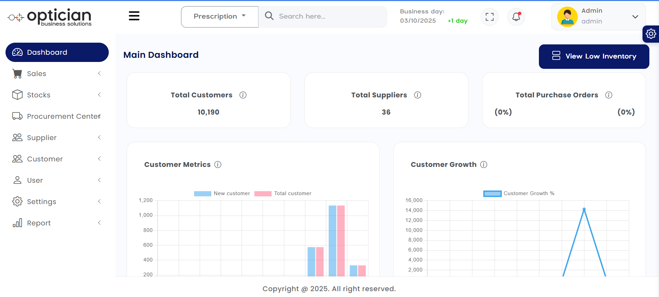This screenshot has height=297, width=659.
Task: Click the Total Customers info icon
Action: pyautogui.click(x=243, y=95)
